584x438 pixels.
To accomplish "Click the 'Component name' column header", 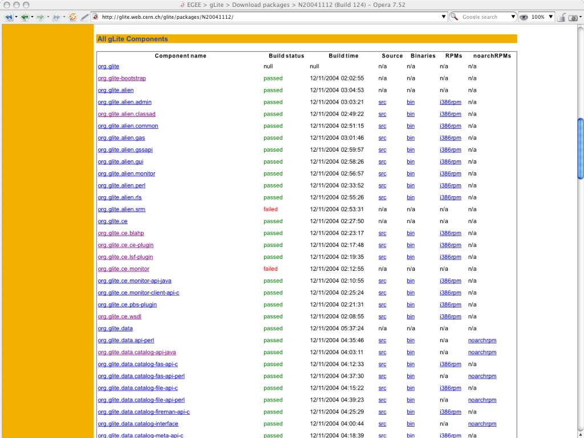I will click(x=180, y=56).
